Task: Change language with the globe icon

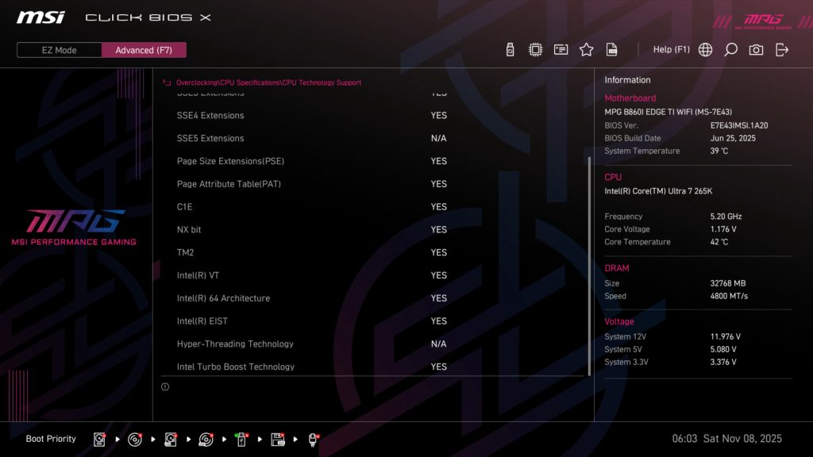Action: [704, 48]
